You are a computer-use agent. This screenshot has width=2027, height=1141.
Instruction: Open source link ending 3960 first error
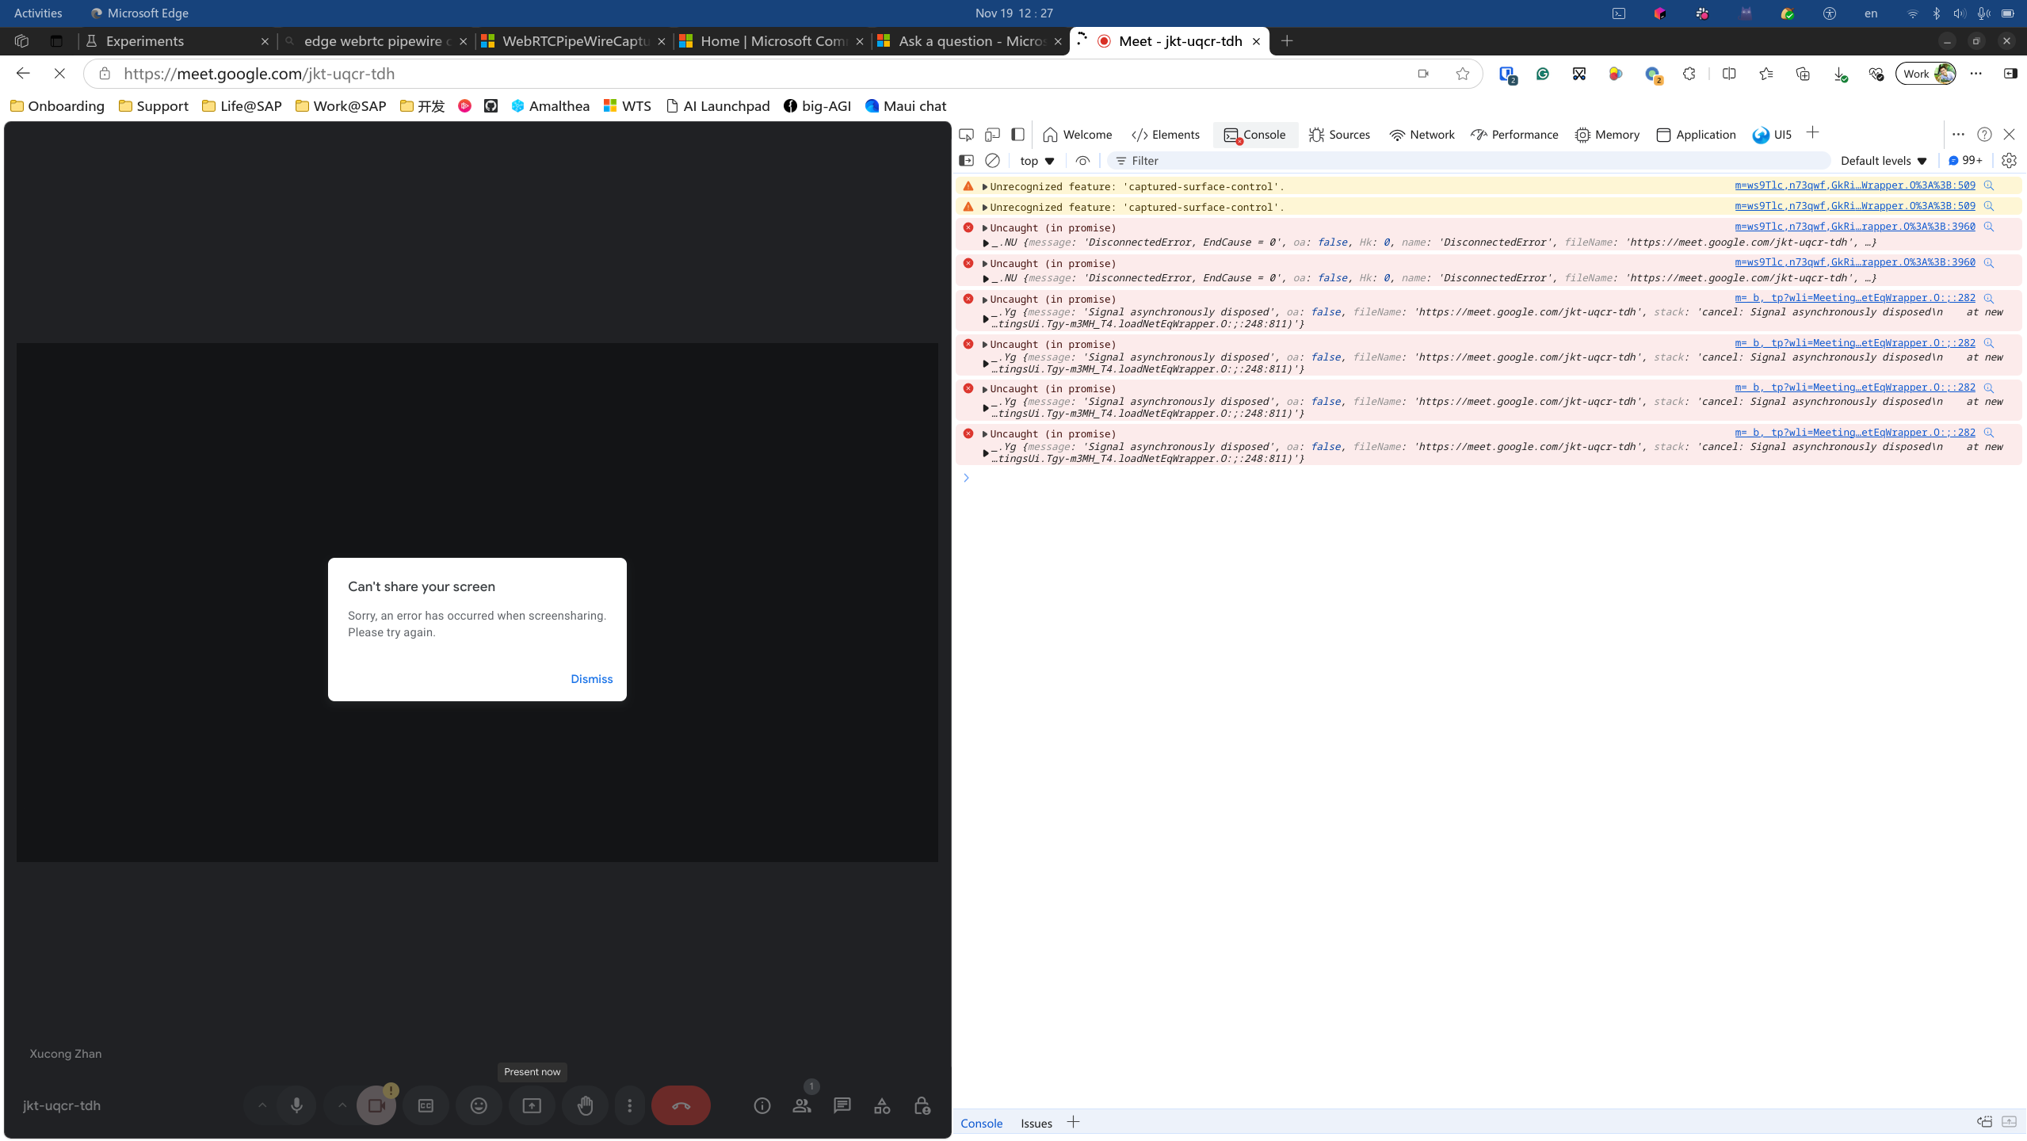(1854, 227)
